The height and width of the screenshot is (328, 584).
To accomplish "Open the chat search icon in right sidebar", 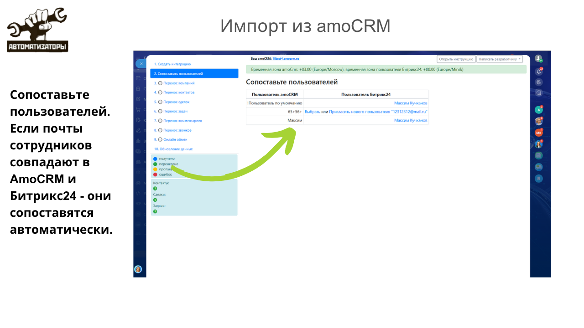I will (539, 92).
